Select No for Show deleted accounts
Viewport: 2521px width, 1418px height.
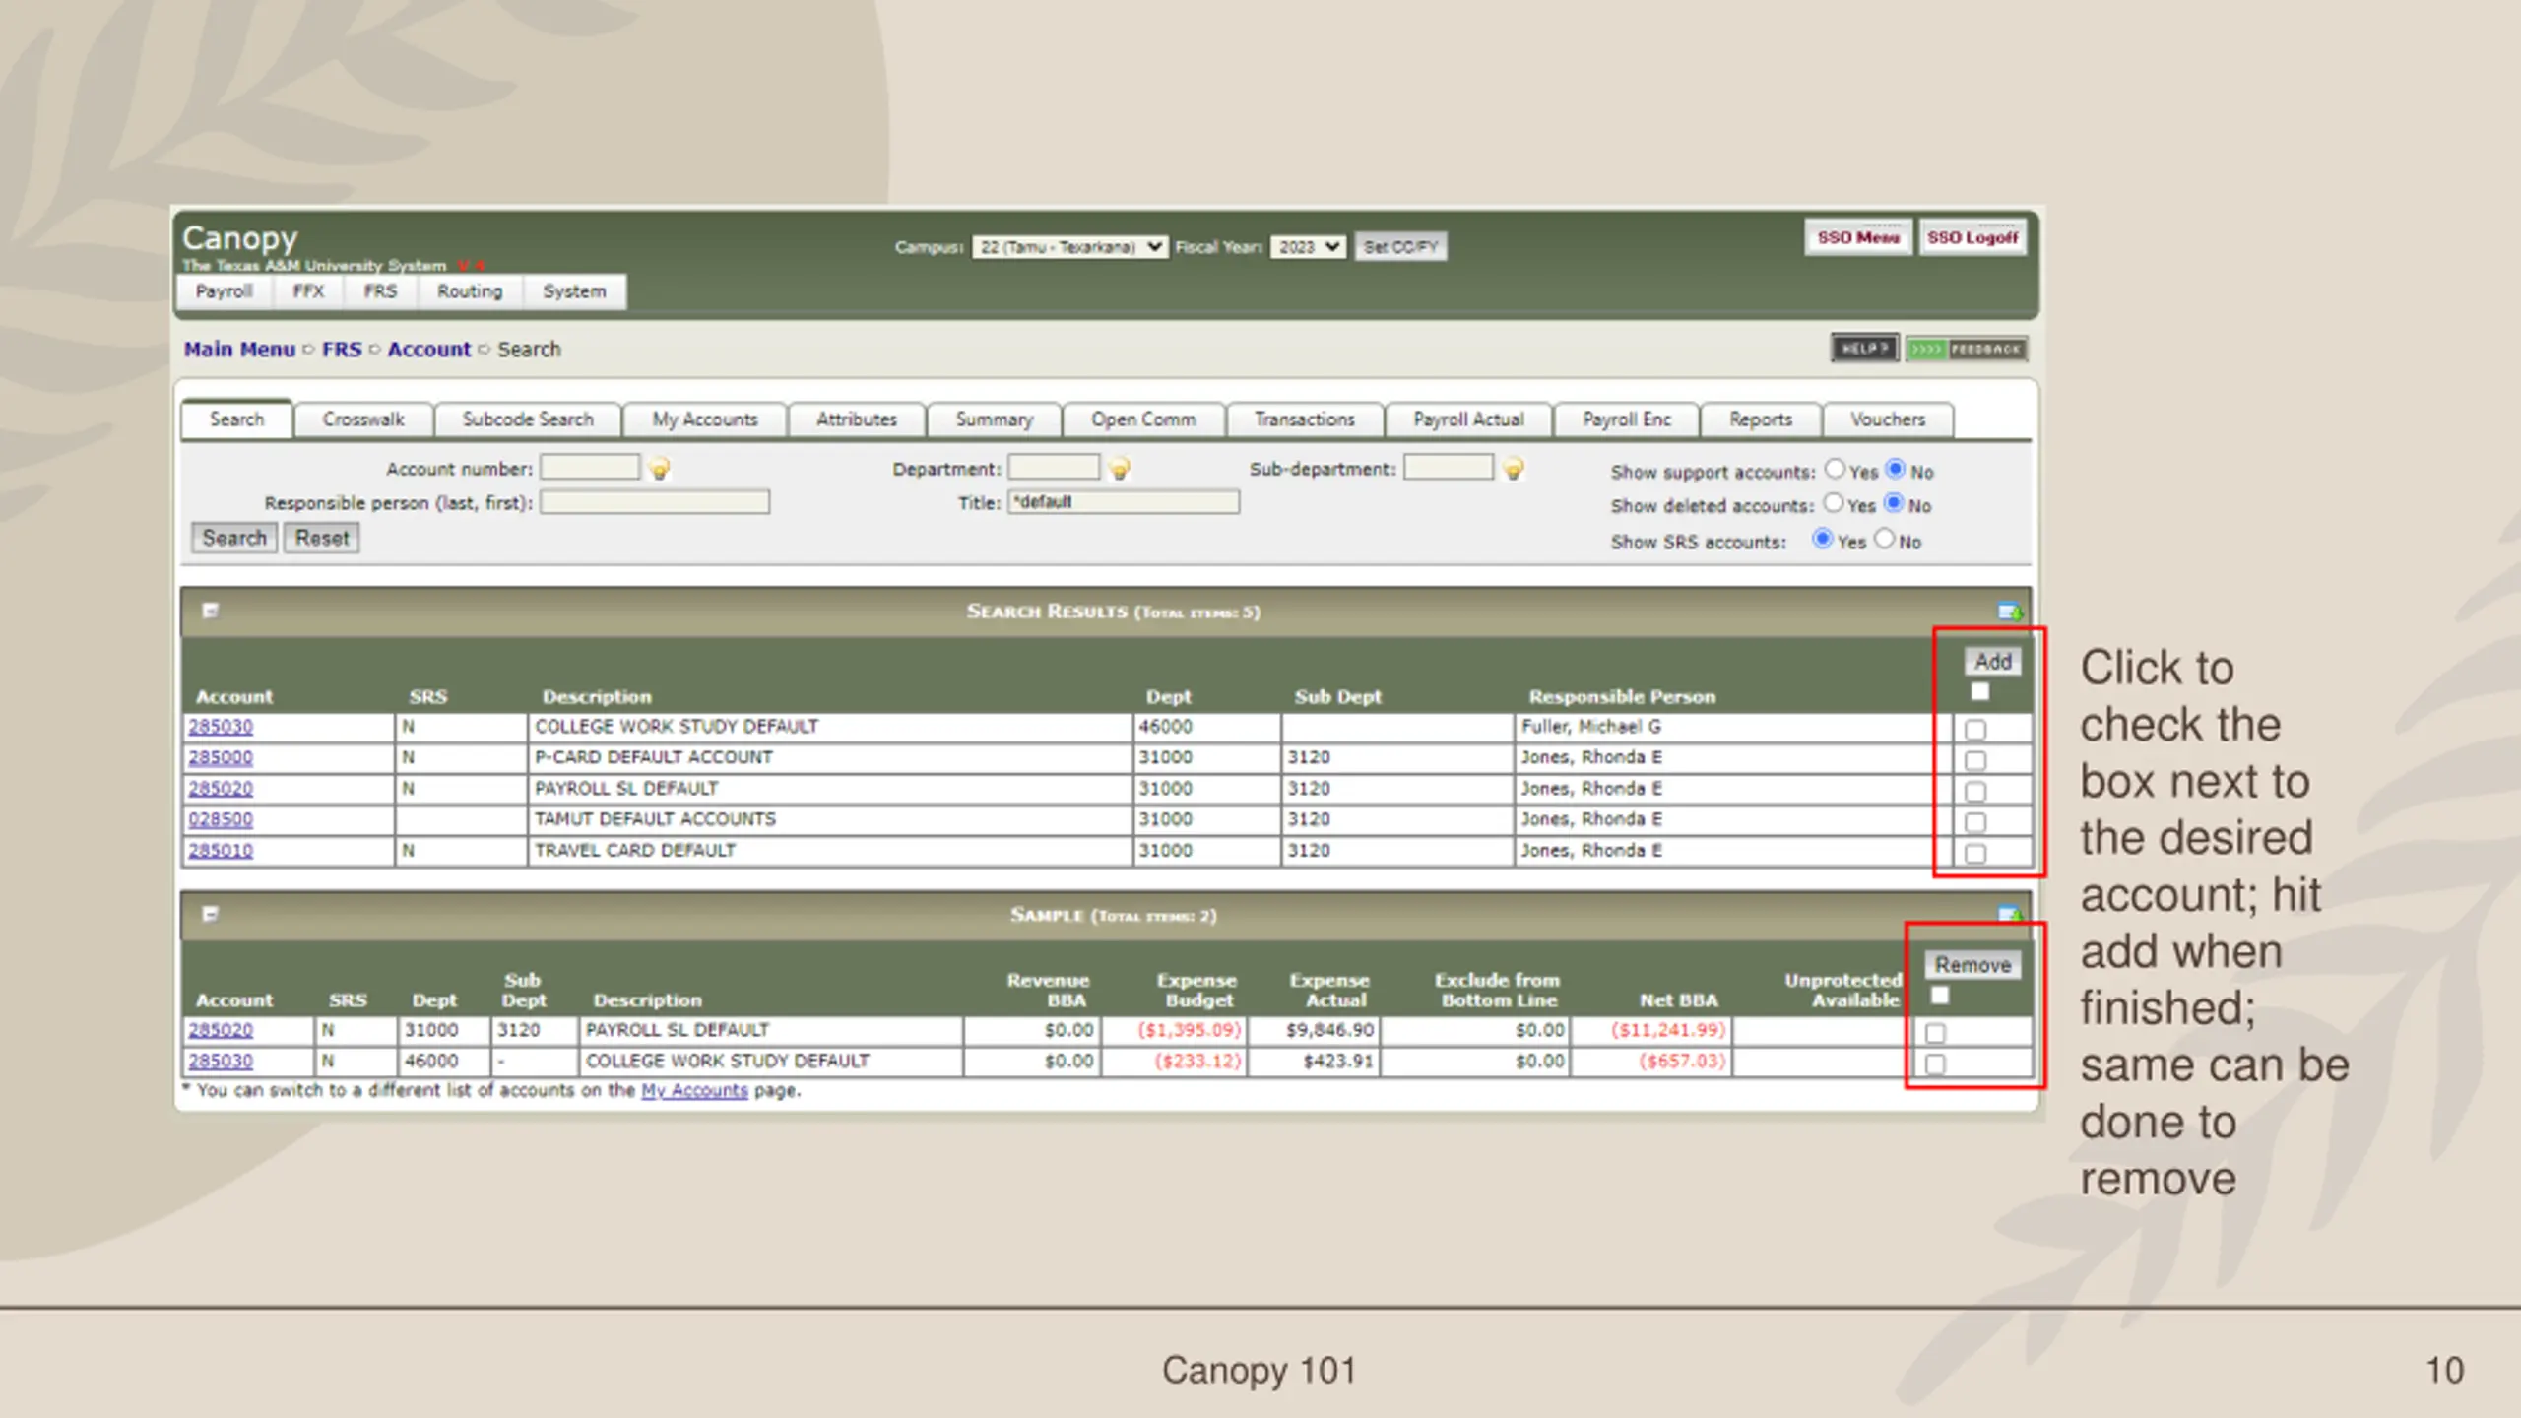click(1894, 503)
